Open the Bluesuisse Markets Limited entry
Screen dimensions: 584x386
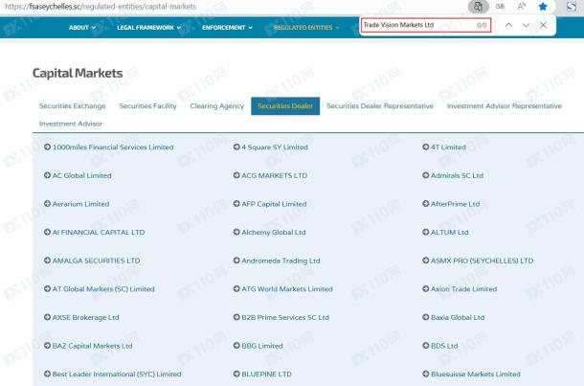[472, 375]
